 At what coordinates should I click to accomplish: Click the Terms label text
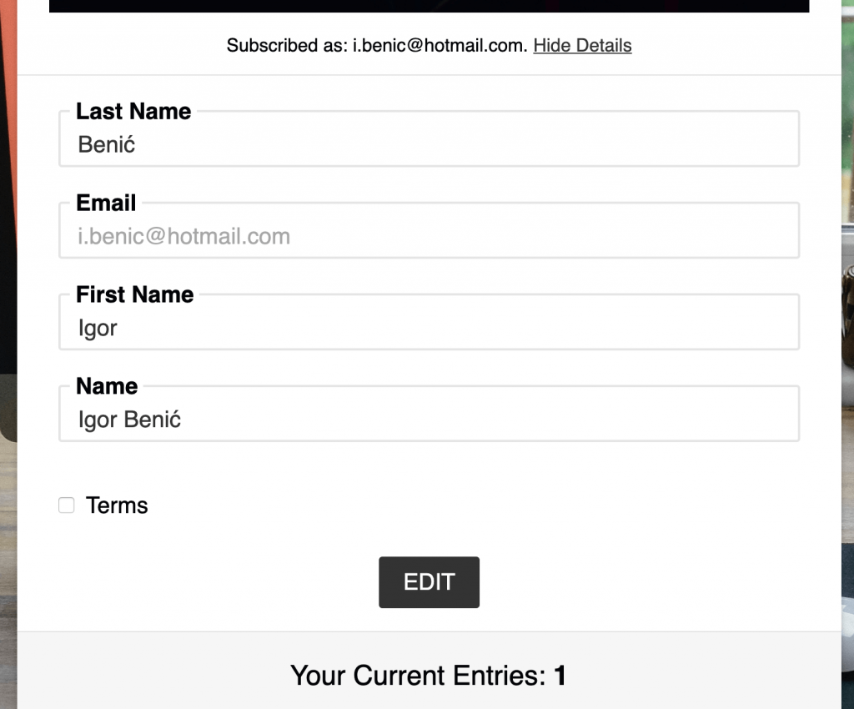point(117,505)
